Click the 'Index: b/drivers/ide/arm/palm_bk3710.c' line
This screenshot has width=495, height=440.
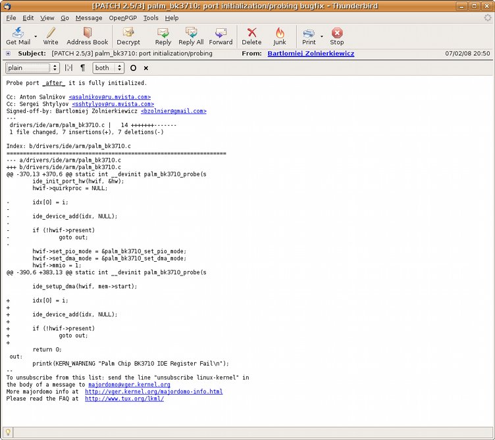[x=68, y=146]
